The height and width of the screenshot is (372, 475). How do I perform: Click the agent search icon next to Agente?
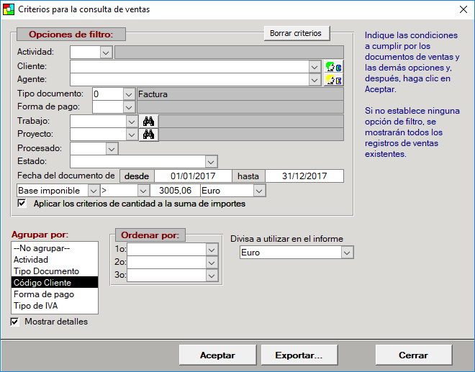[x=333, y=80]
